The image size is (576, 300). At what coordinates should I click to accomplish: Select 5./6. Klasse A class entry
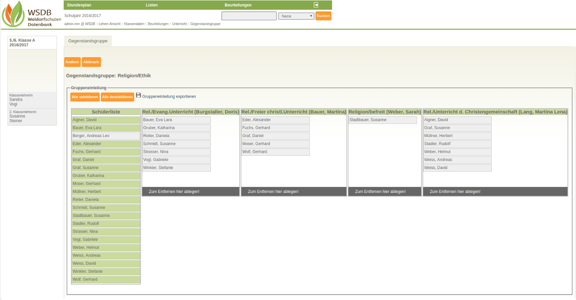tap(32, 43)
